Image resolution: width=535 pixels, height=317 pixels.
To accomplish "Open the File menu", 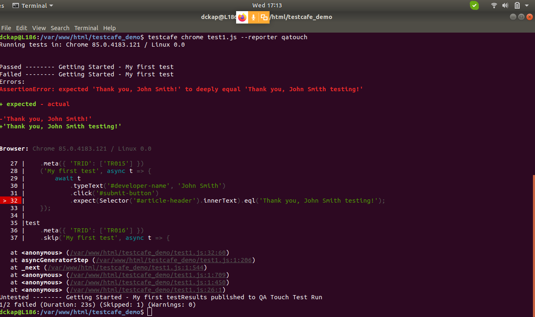I will (x=6, y=28).
